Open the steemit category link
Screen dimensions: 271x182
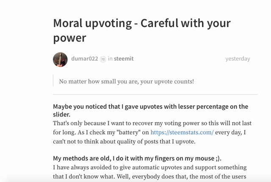coord(124,59)
